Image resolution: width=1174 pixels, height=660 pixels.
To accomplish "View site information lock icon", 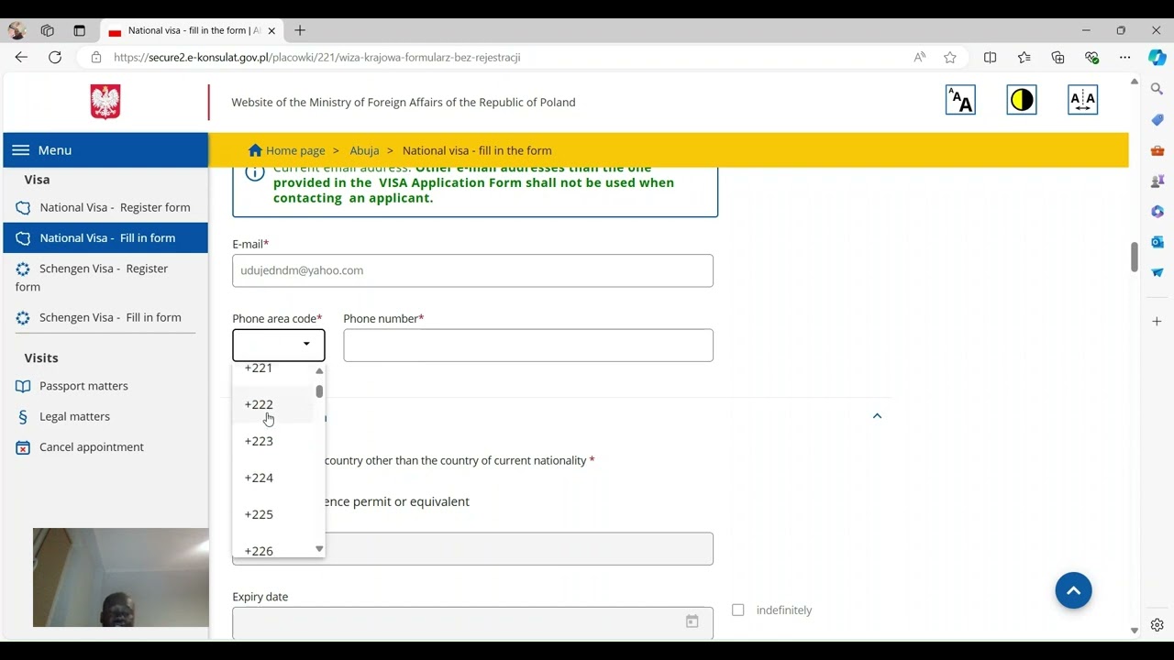I will pos(96,57).
